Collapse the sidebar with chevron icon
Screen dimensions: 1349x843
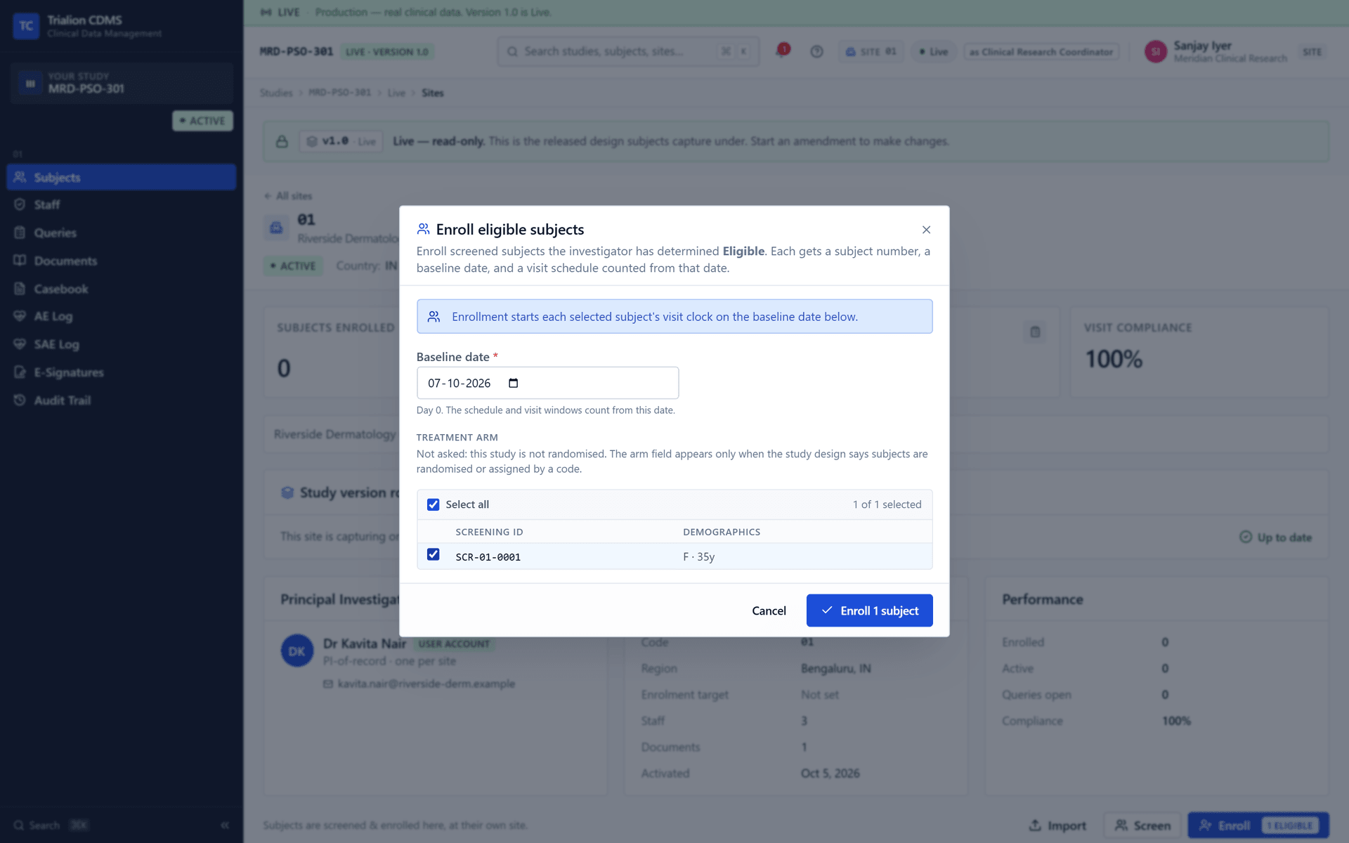tap(225, 825)
